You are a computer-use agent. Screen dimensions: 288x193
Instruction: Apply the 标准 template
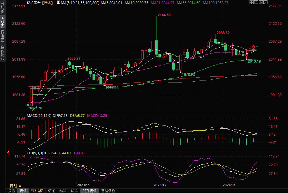click(x=51, y=191)
